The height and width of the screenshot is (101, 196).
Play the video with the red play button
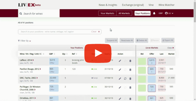point(98,53)
